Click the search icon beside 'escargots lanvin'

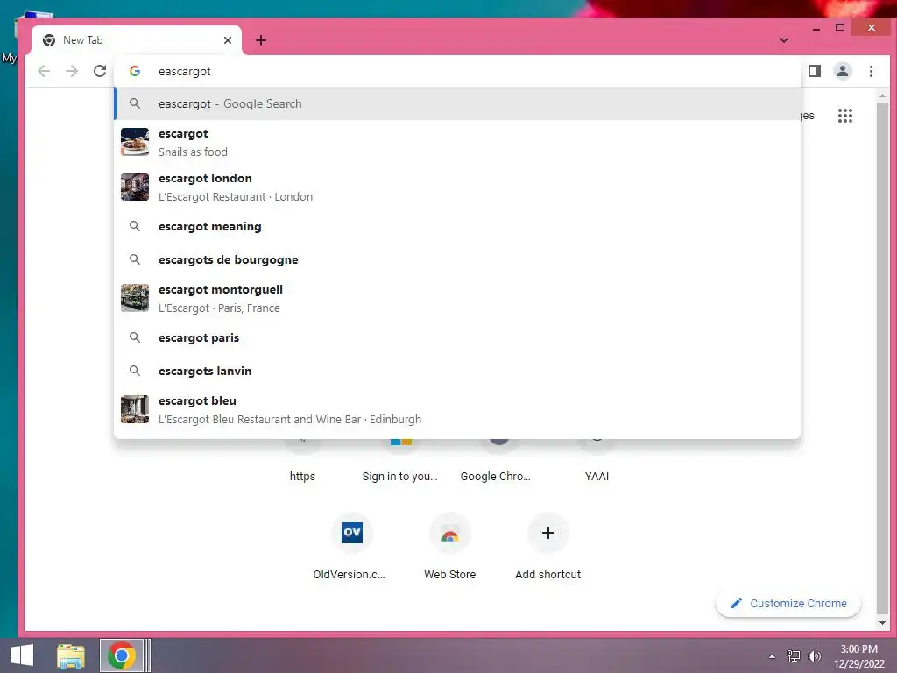pyautogui.click(x=134, y=371)
